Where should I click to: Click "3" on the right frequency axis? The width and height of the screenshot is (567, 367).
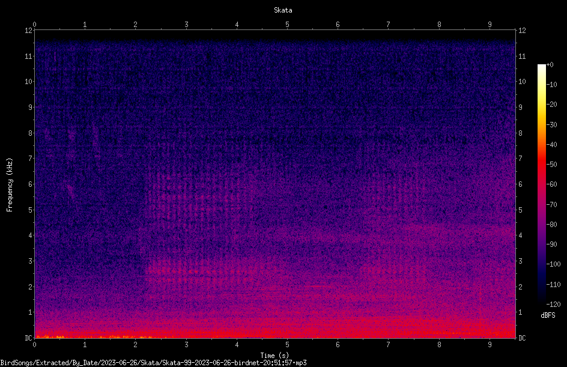520,261
